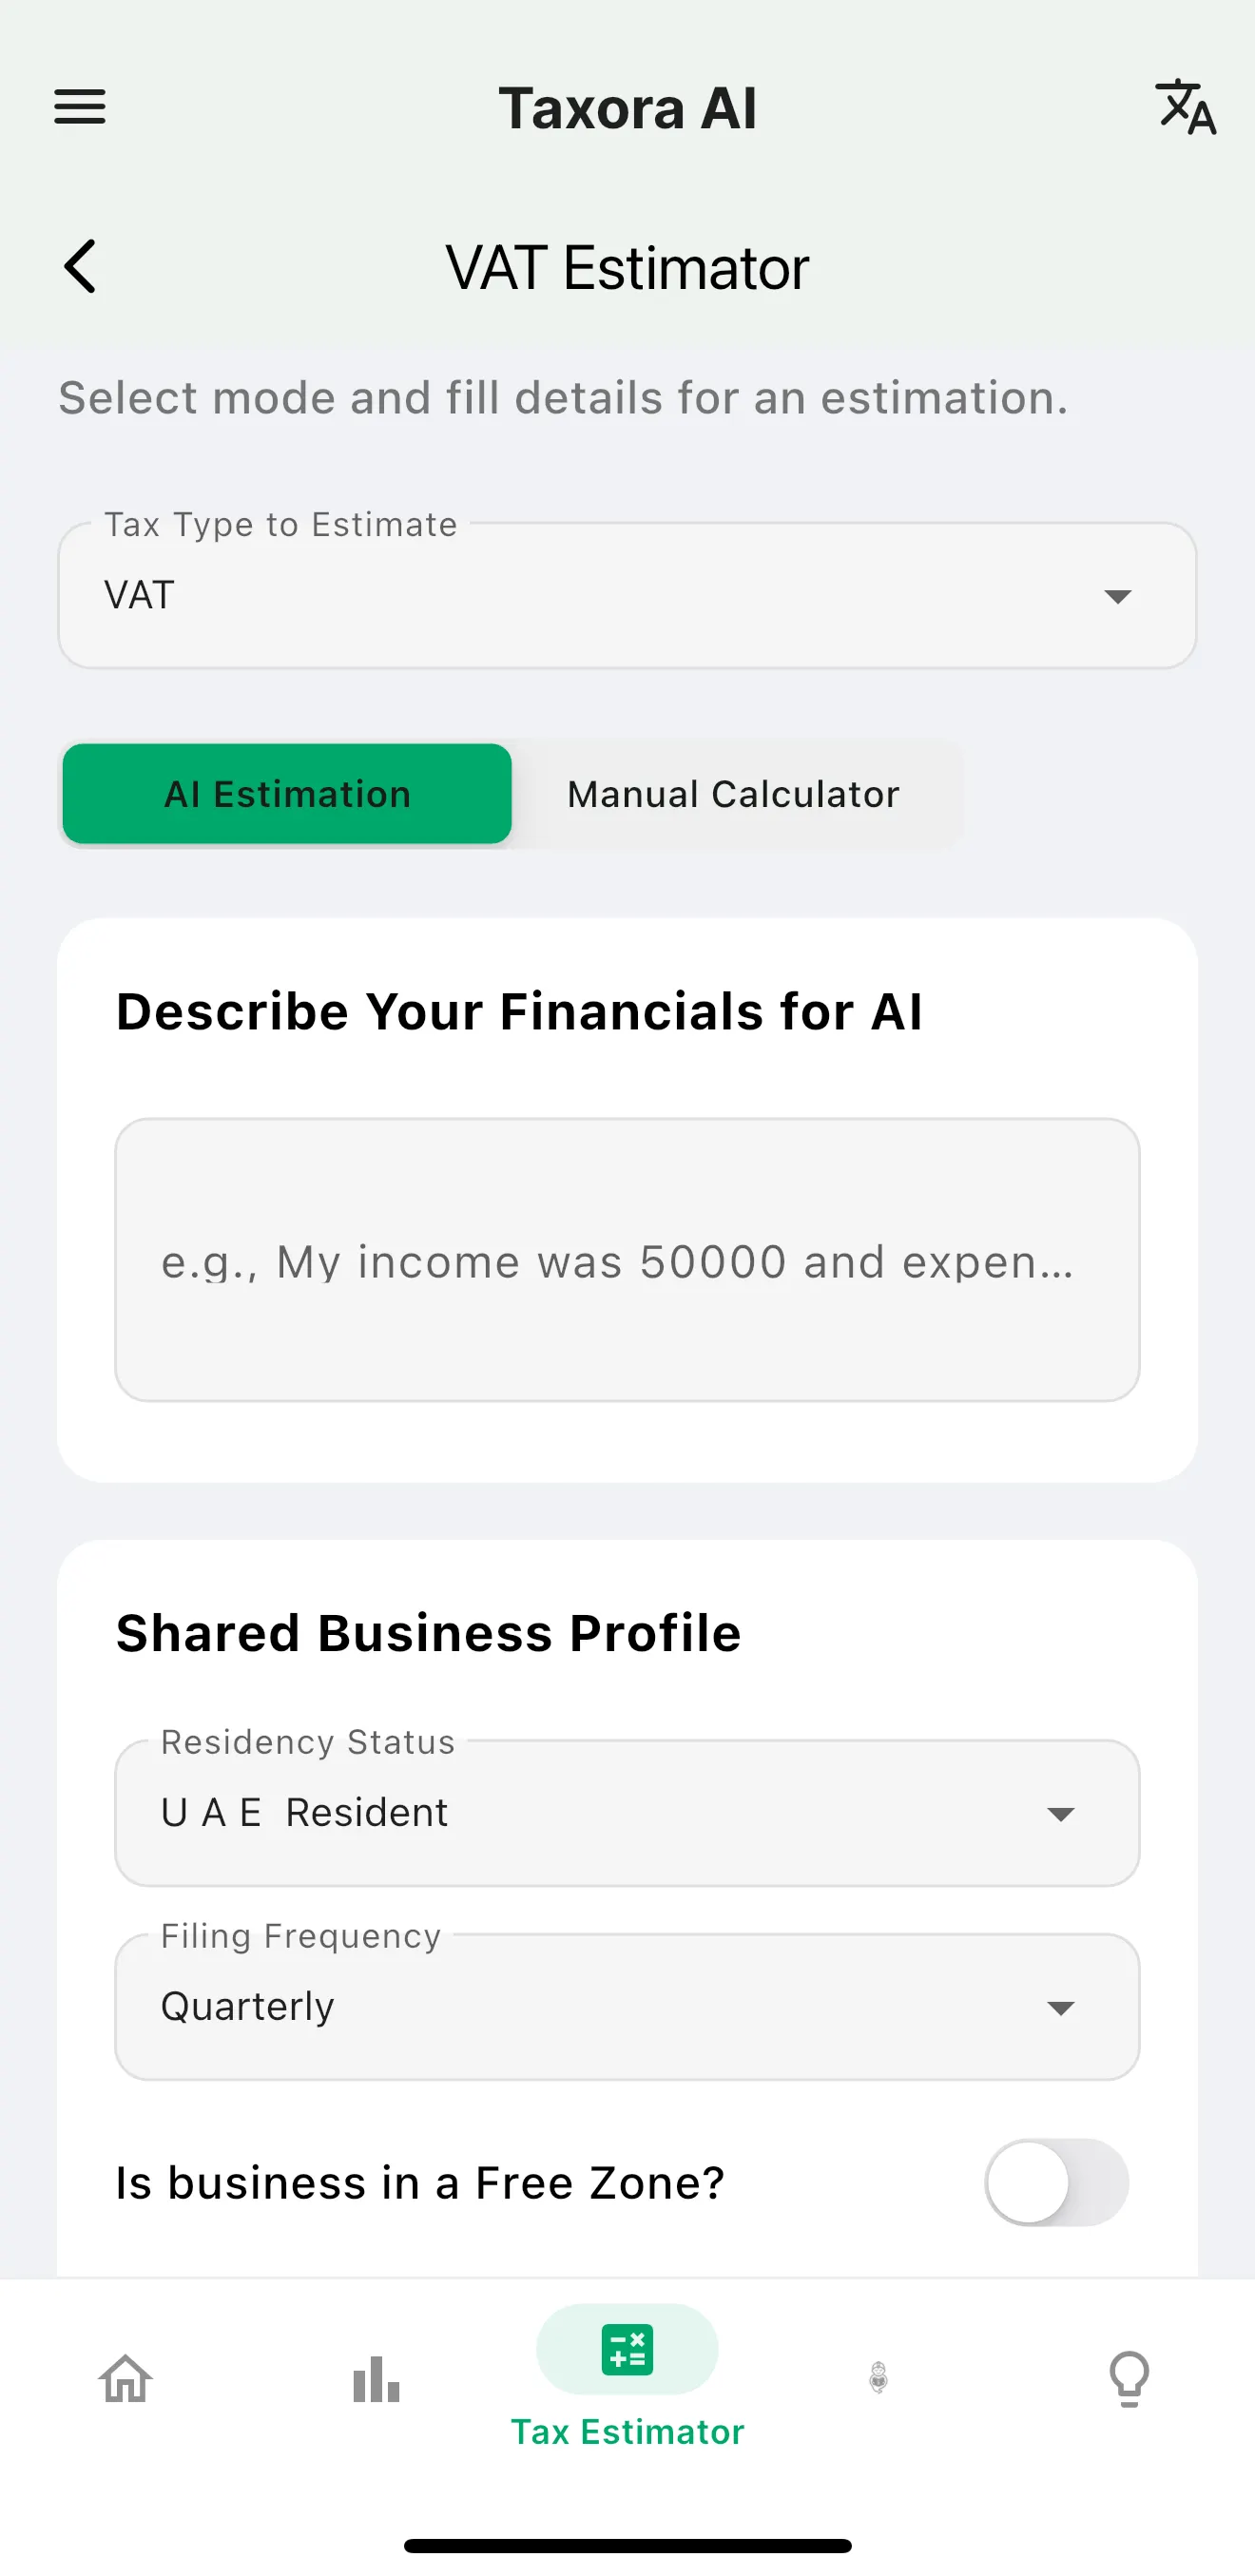Open the Home tab icon
The width and height of the screenshot is (1255, 2576).
[x=126, y=2378]
